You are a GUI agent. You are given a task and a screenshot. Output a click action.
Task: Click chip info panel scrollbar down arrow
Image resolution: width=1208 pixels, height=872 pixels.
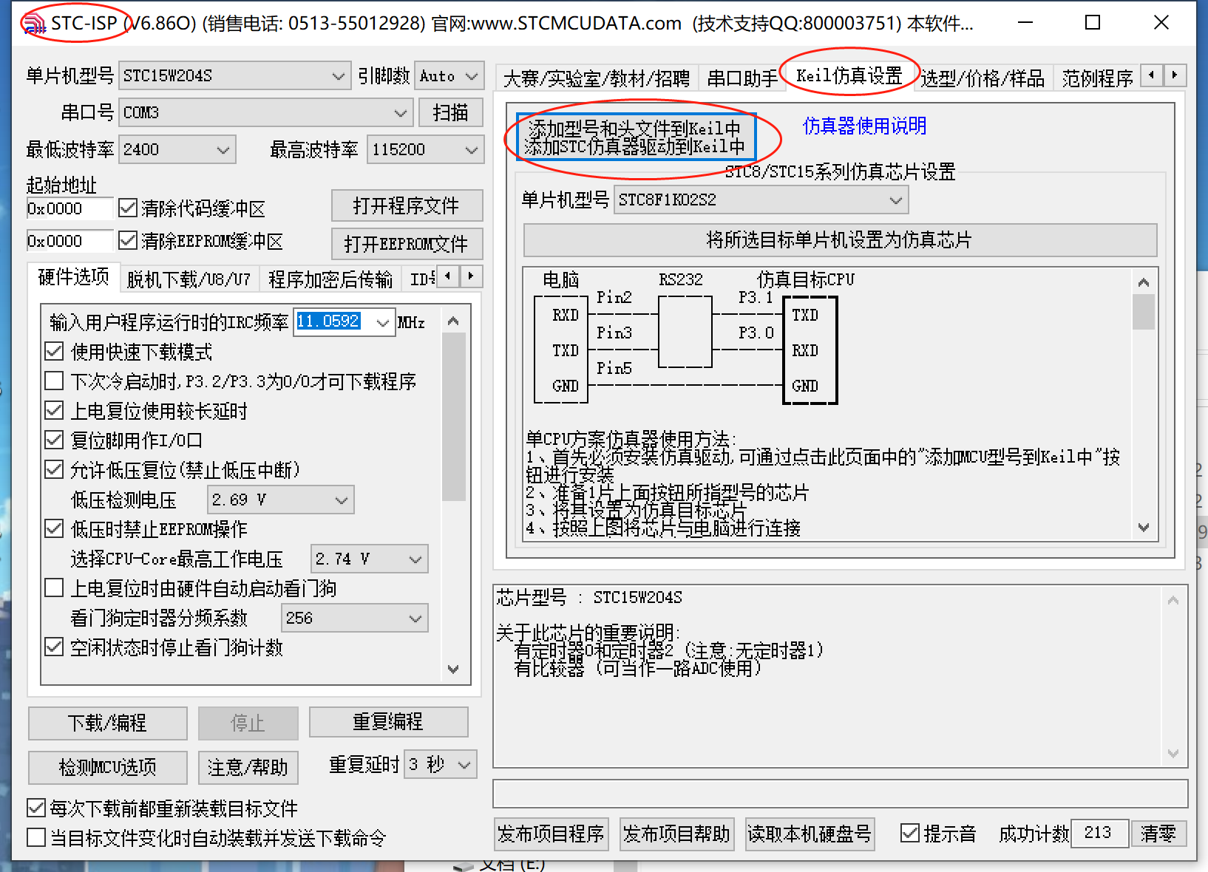(x=1173, y=753)
